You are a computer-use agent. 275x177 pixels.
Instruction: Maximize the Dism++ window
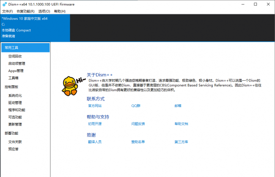pyautogui.click(x=256, y=4)
